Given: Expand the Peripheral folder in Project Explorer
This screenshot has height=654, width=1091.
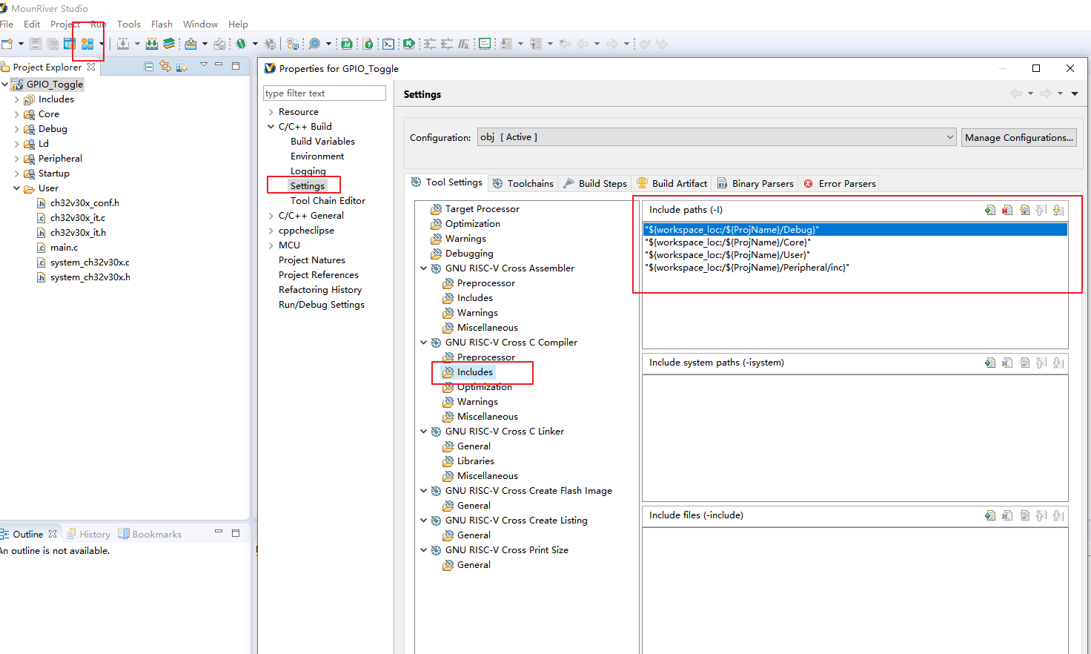Looking at the screenshot, I should coord(16,159).
